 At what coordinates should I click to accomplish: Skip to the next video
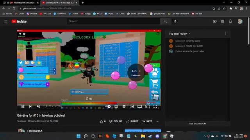click(x=30, y=107)
